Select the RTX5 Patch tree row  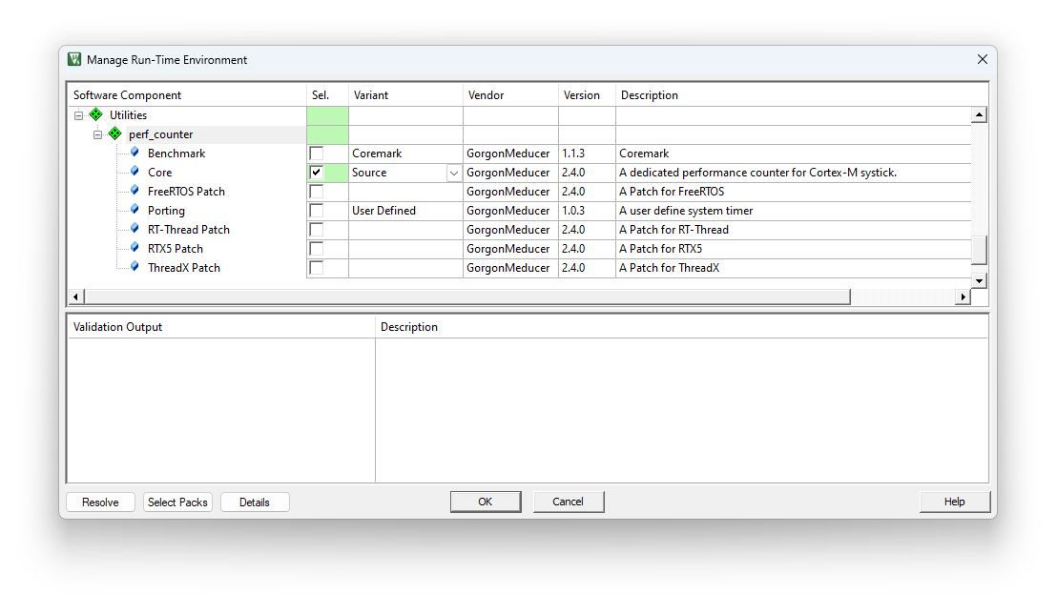tap(176, 249)
